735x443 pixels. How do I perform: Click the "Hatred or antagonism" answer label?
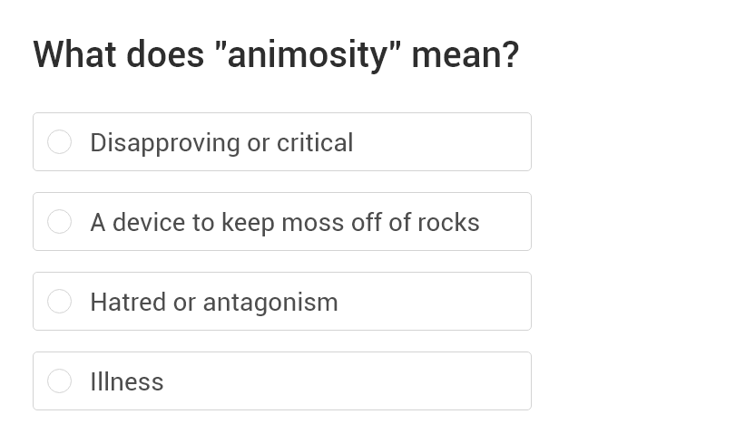point(213,303)
